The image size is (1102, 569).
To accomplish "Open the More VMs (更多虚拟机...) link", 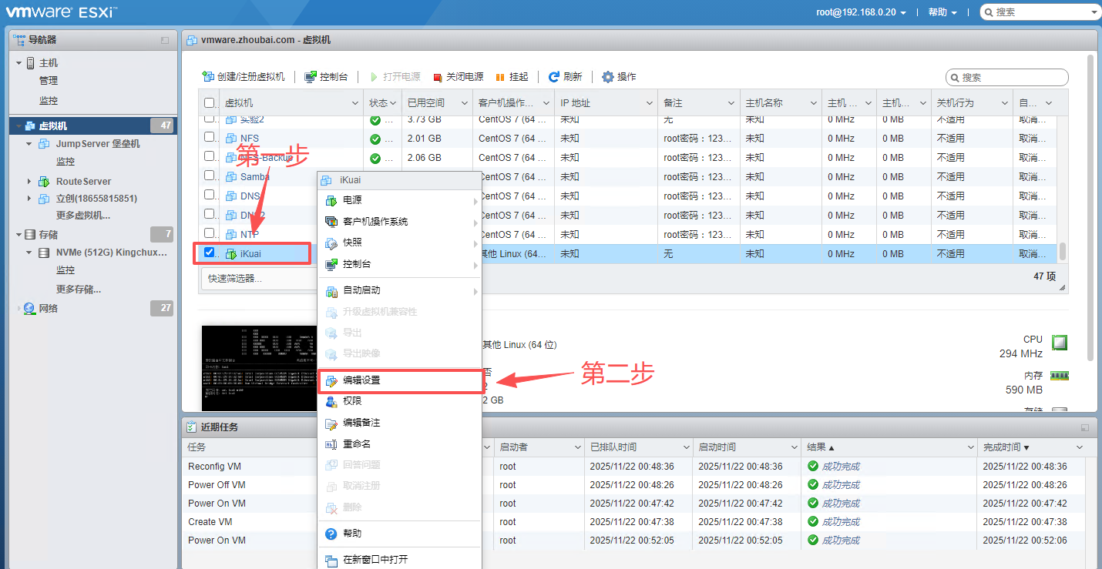I will [82, 216].
